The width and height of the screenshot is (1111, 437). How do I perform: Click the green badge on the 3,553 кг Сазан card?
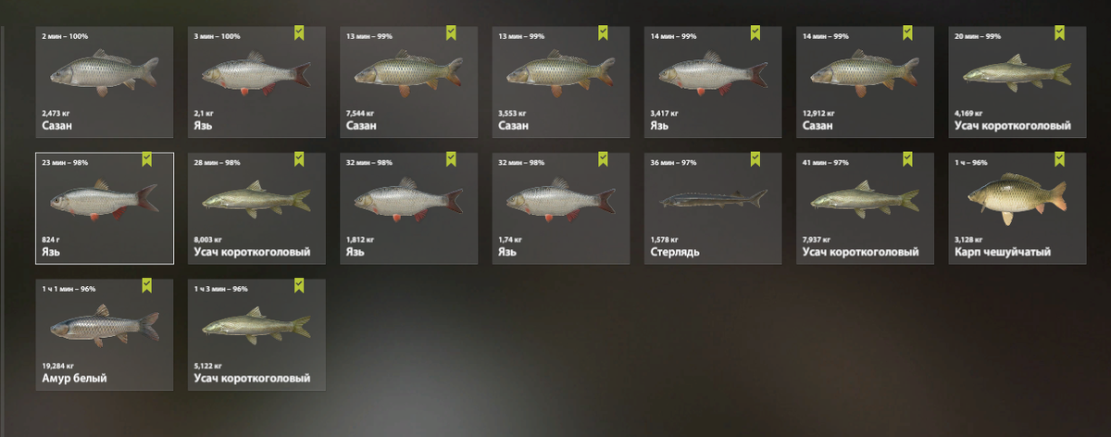click(x=603, y=33)
